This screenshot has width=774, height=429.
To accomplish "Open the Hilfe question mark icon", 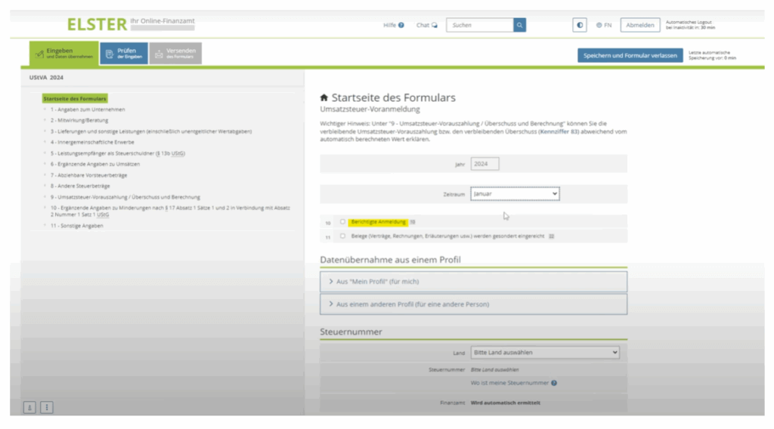I will click(401, 25).
